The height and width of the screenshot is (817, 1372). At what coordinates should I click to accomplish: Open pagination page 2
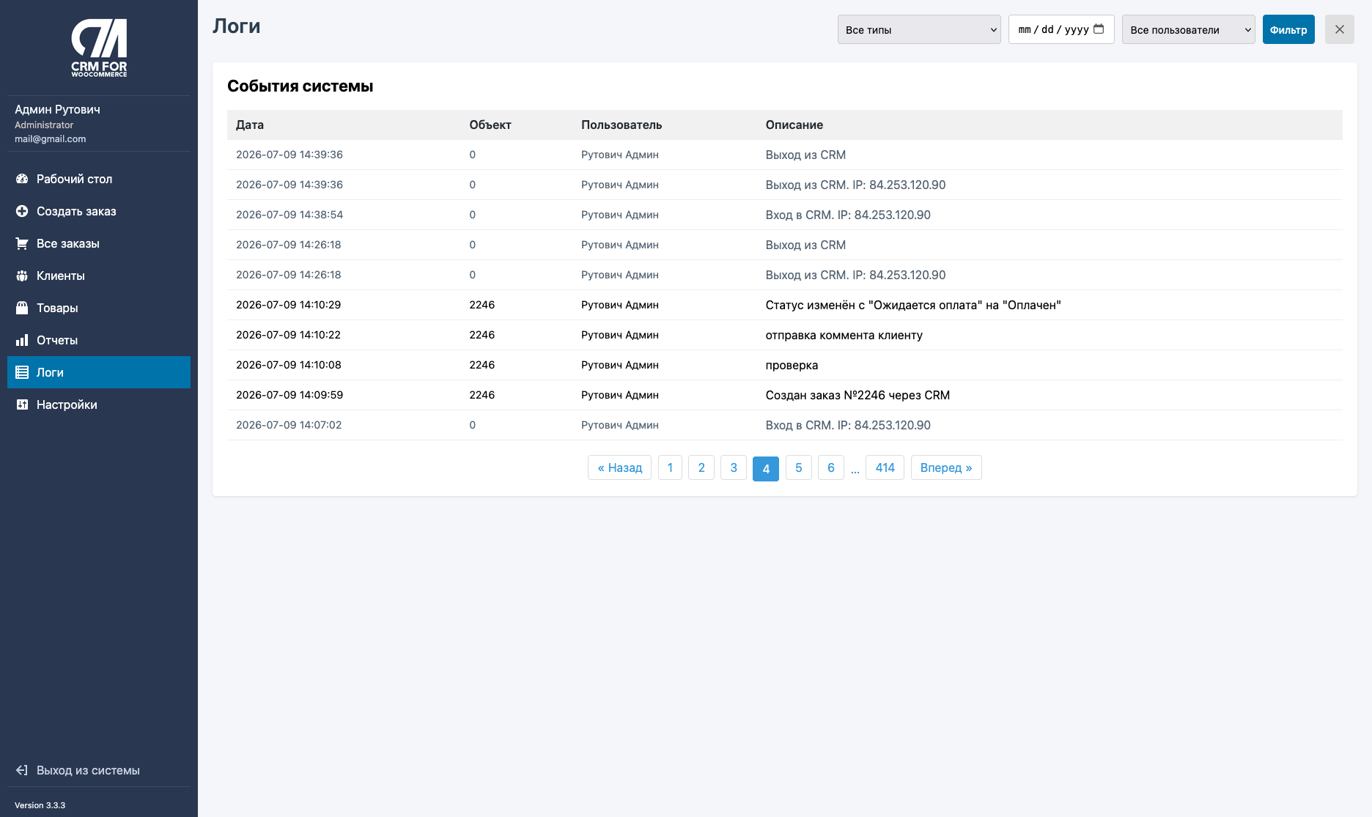[701, 467]
